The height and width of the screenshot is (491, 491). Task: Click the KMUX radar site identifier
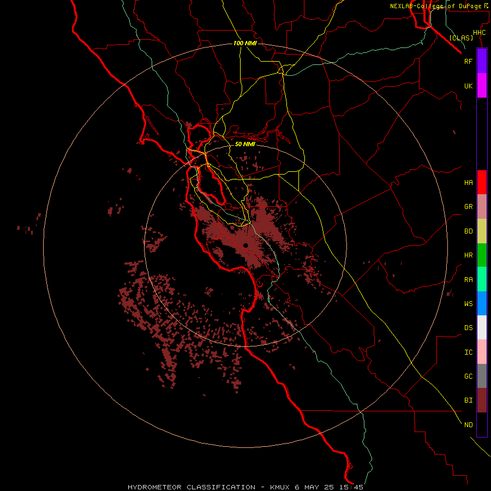click(281, 487)
